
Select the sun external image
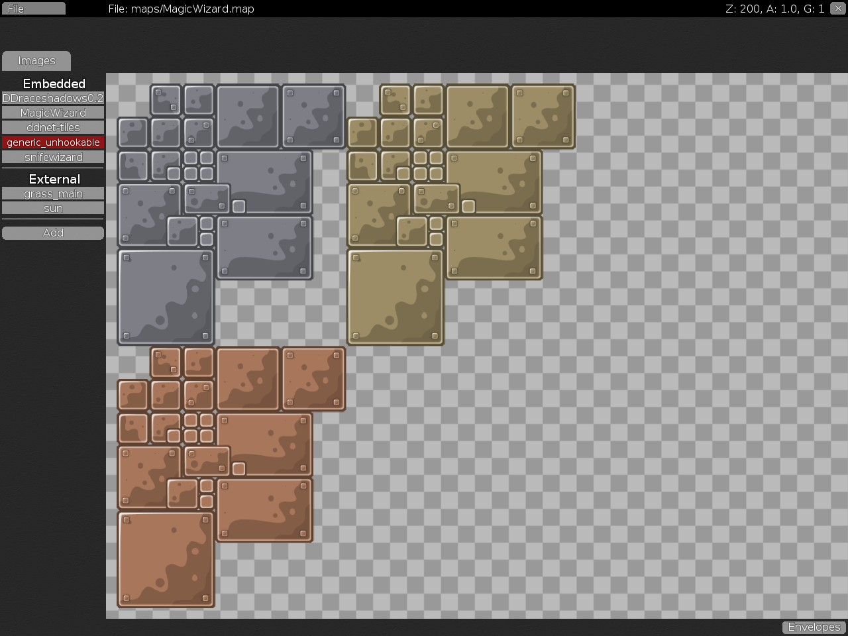pyautogui.click(x=53, y=208)
